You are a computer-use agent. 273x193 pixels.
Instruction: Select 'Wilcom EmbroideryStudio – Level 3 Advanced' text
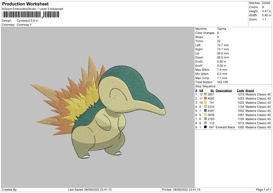[32, 9]
